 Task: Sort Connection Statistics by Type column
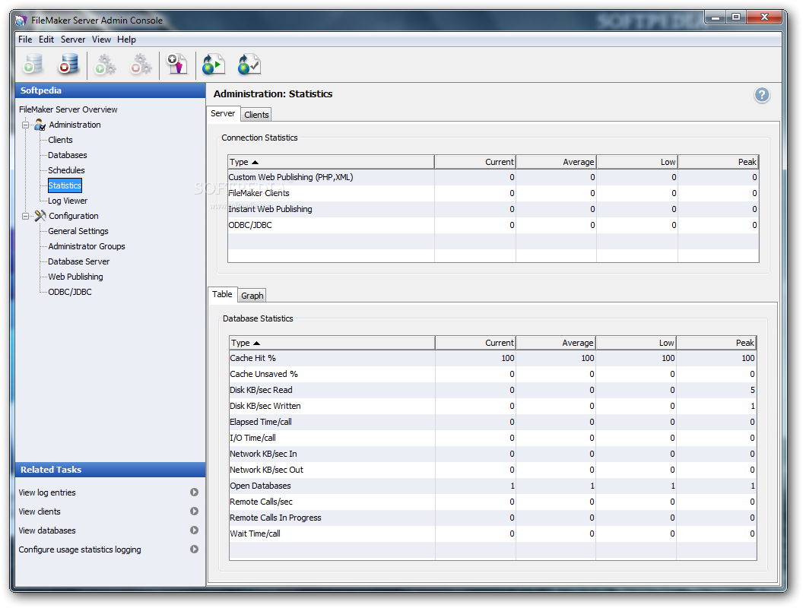coord(331,162)
